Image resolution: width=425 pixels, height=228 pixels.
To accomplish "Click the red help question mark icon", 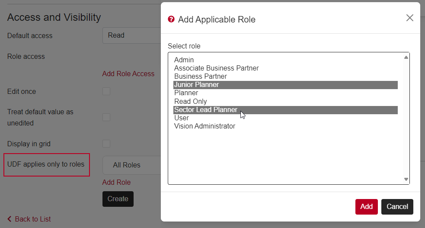I will click(x=171, y=19).
